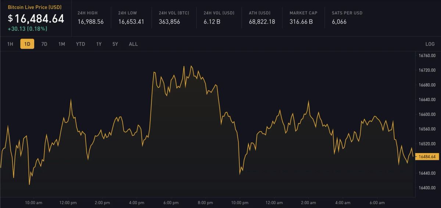This screenshot has height=208, width=441.
Task: Click the 6:00 am time axis label
Action: 377,203
